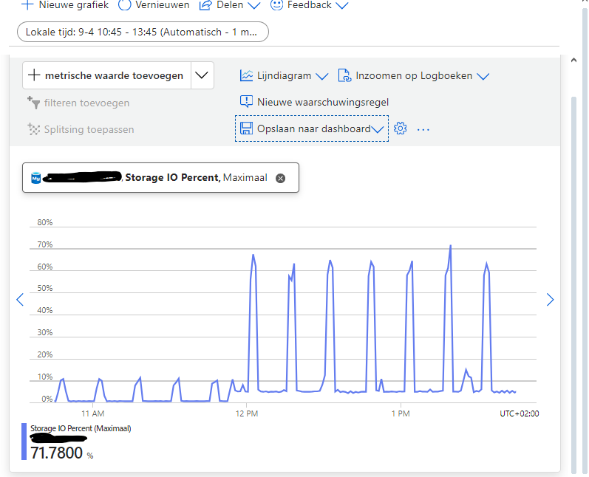589x477 pixels.
Task: Click the 80% y-axis label
Action: coord(44,222)
